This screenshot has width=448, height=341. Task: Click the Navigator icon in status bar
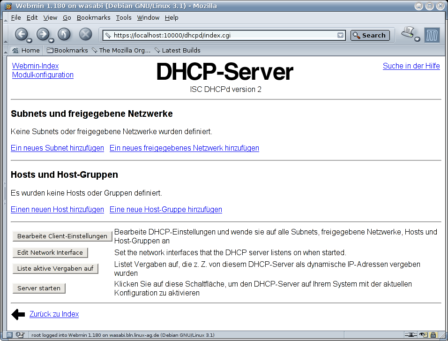click(x=9, y=335)
